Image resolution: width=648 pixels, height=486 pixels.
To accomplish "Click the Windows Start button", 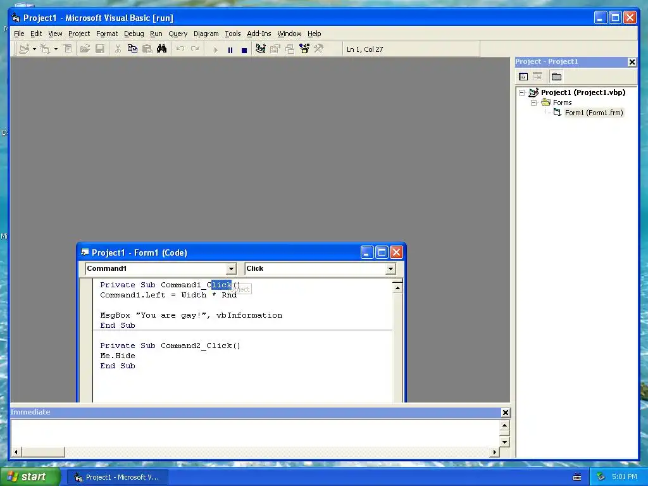I will (x=30, y=477).
